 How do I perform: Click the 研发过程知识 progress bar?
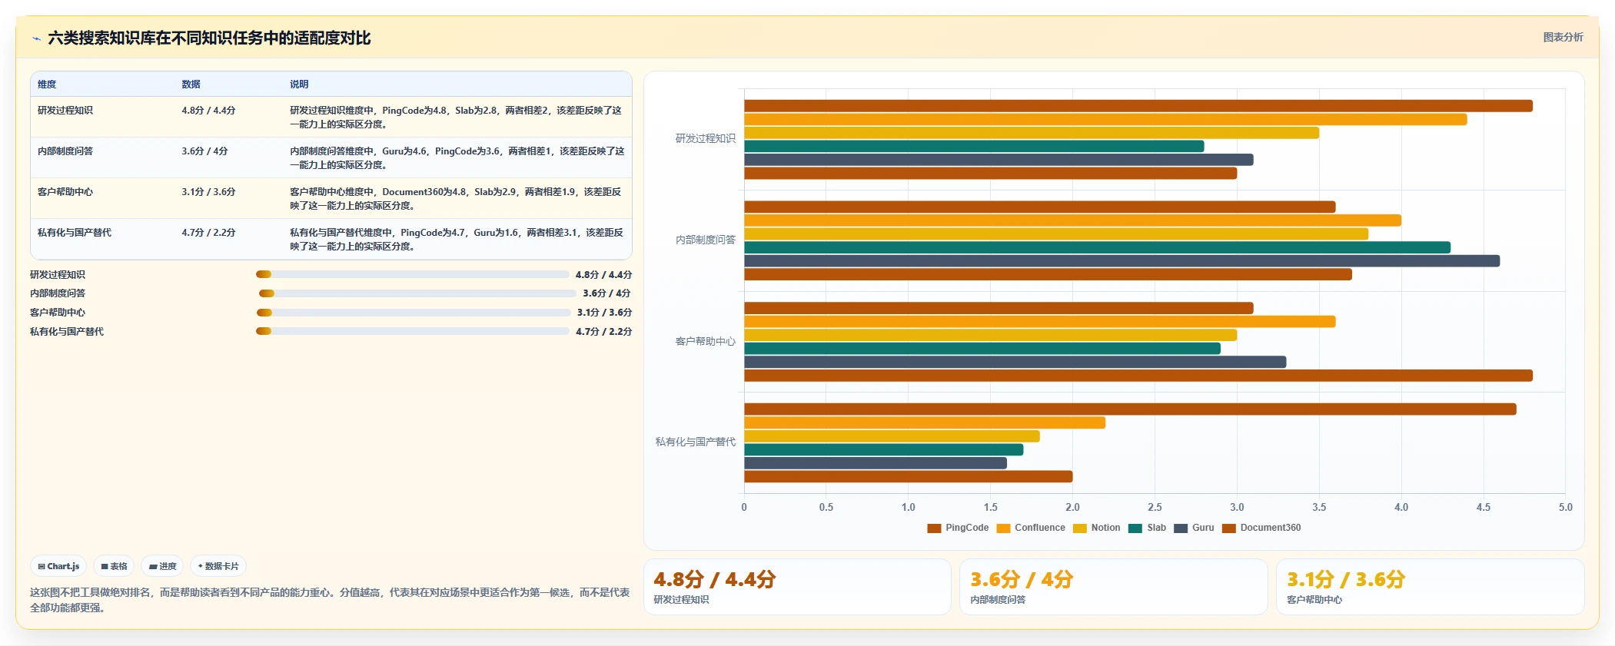(x=413, y=274)
